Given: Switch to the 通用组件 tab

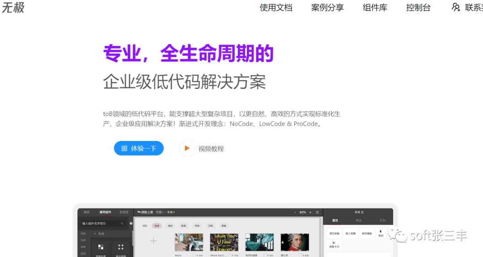Looking at the screenshot, I should click(x=106, y=212).
